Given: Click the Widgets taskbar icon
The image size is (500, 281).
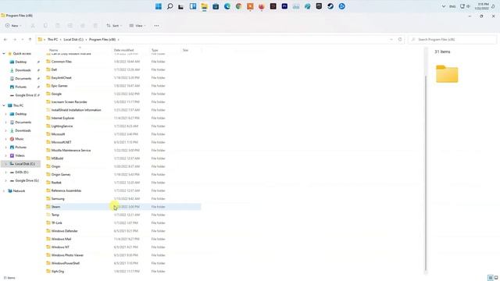Looking at the screenshot, I should tap(193, 6).
